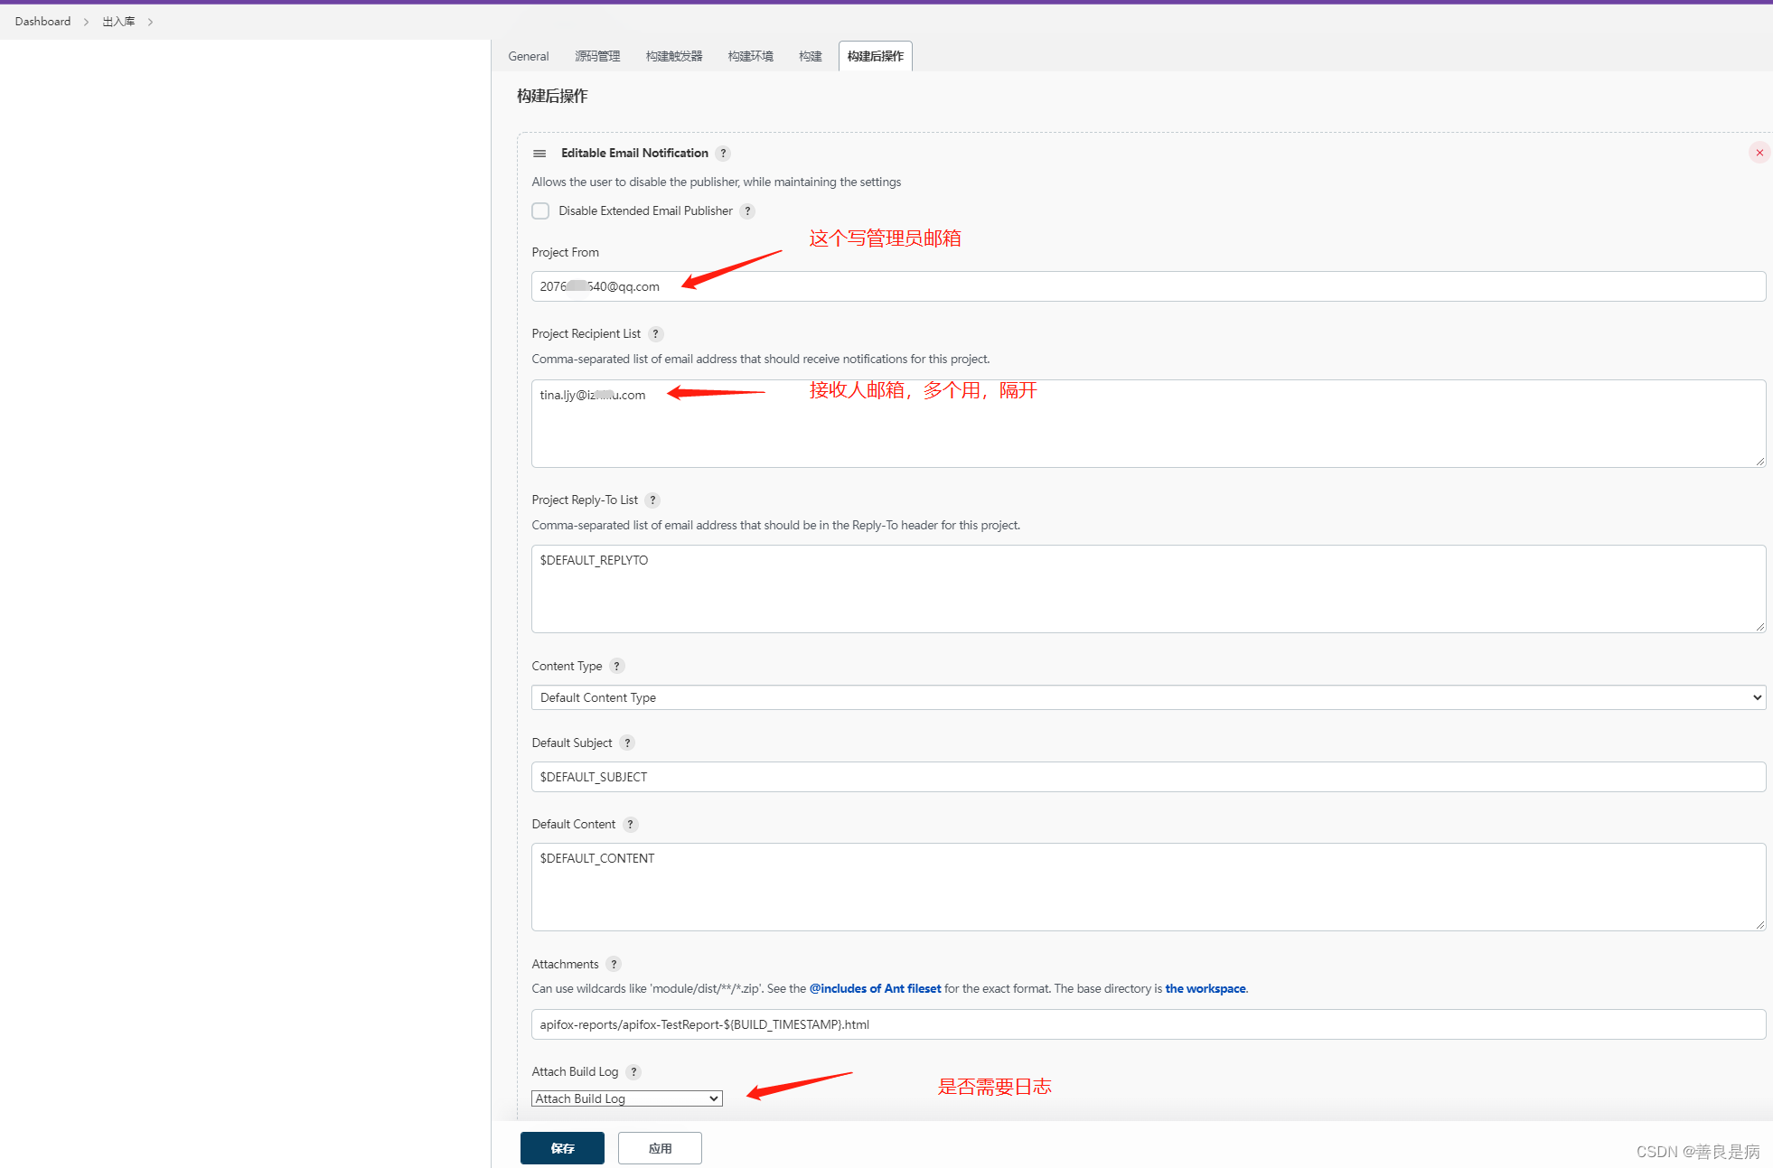Open the Content Type help icon

coord(617,667)
